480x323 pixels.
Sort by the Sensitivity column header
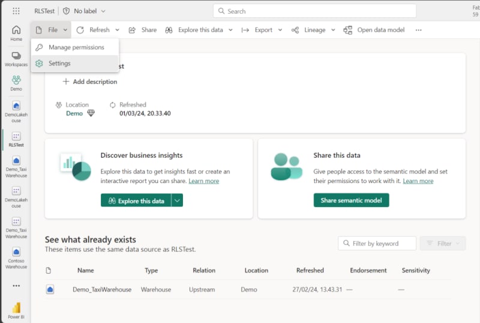pos(416,270)
